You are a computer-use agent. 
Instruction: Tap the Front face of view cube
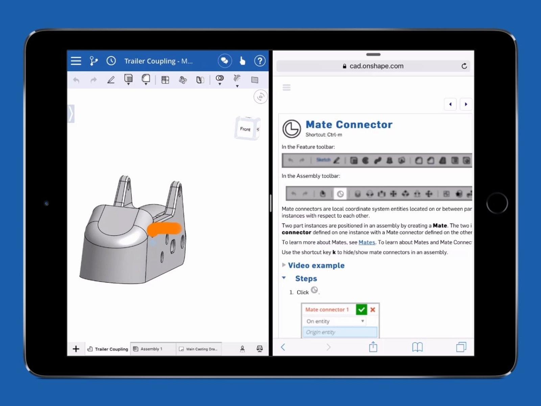point(245,129)
